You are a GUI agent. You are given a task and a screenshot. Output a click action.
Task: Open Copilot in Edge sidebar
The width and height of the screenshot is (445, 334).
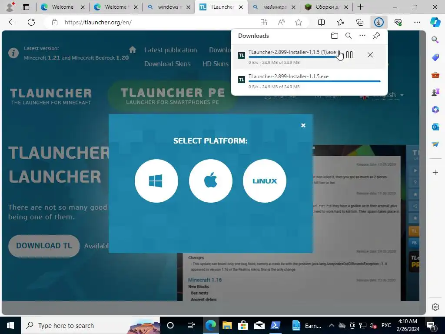pos(435,22)
